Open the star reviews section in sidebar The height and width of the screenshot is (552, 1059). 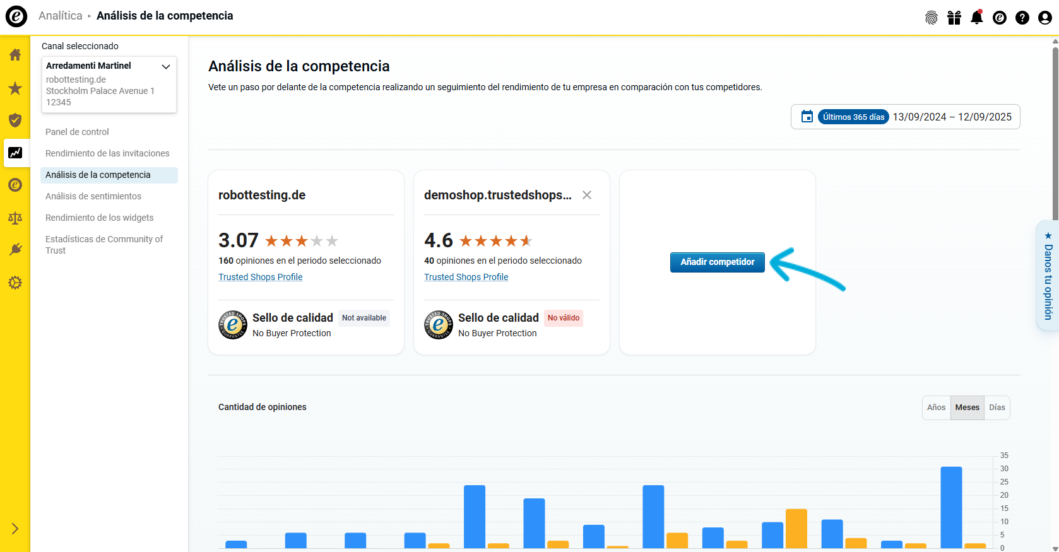(15, 88)
